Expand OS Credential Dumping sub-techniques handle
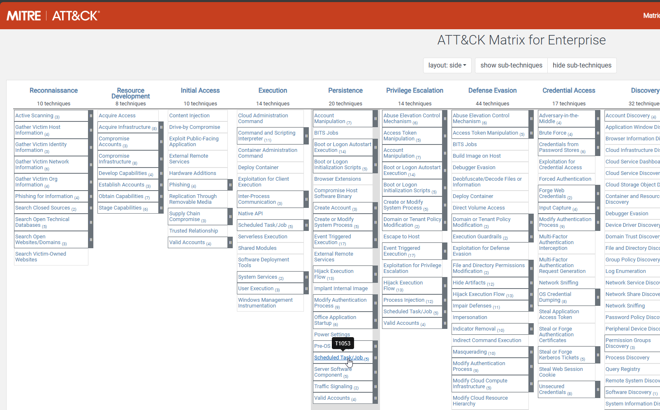The width and height of the screenshot is (660, 410). (x=597, y=297)
